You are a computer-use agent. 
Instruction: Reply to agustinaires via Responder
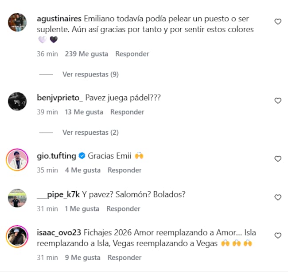(132, 54)
